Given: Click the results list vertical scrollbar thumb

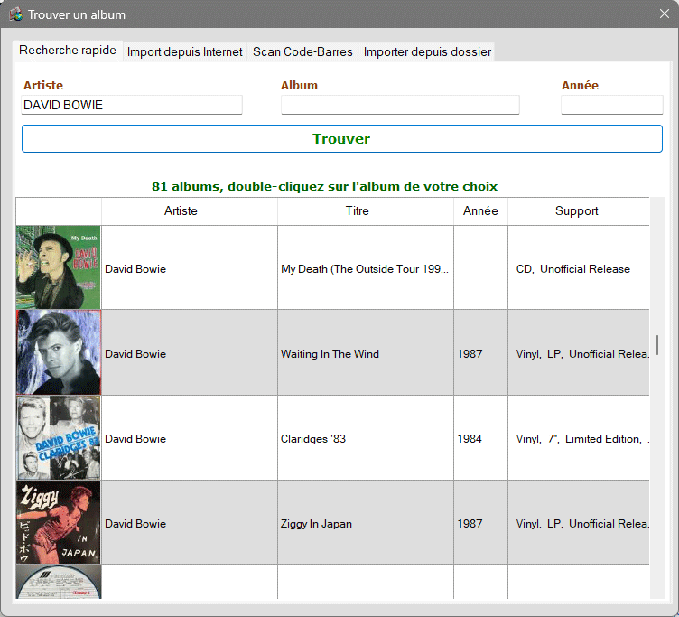Looking at the screenshot, I should (x=657, y=345).
